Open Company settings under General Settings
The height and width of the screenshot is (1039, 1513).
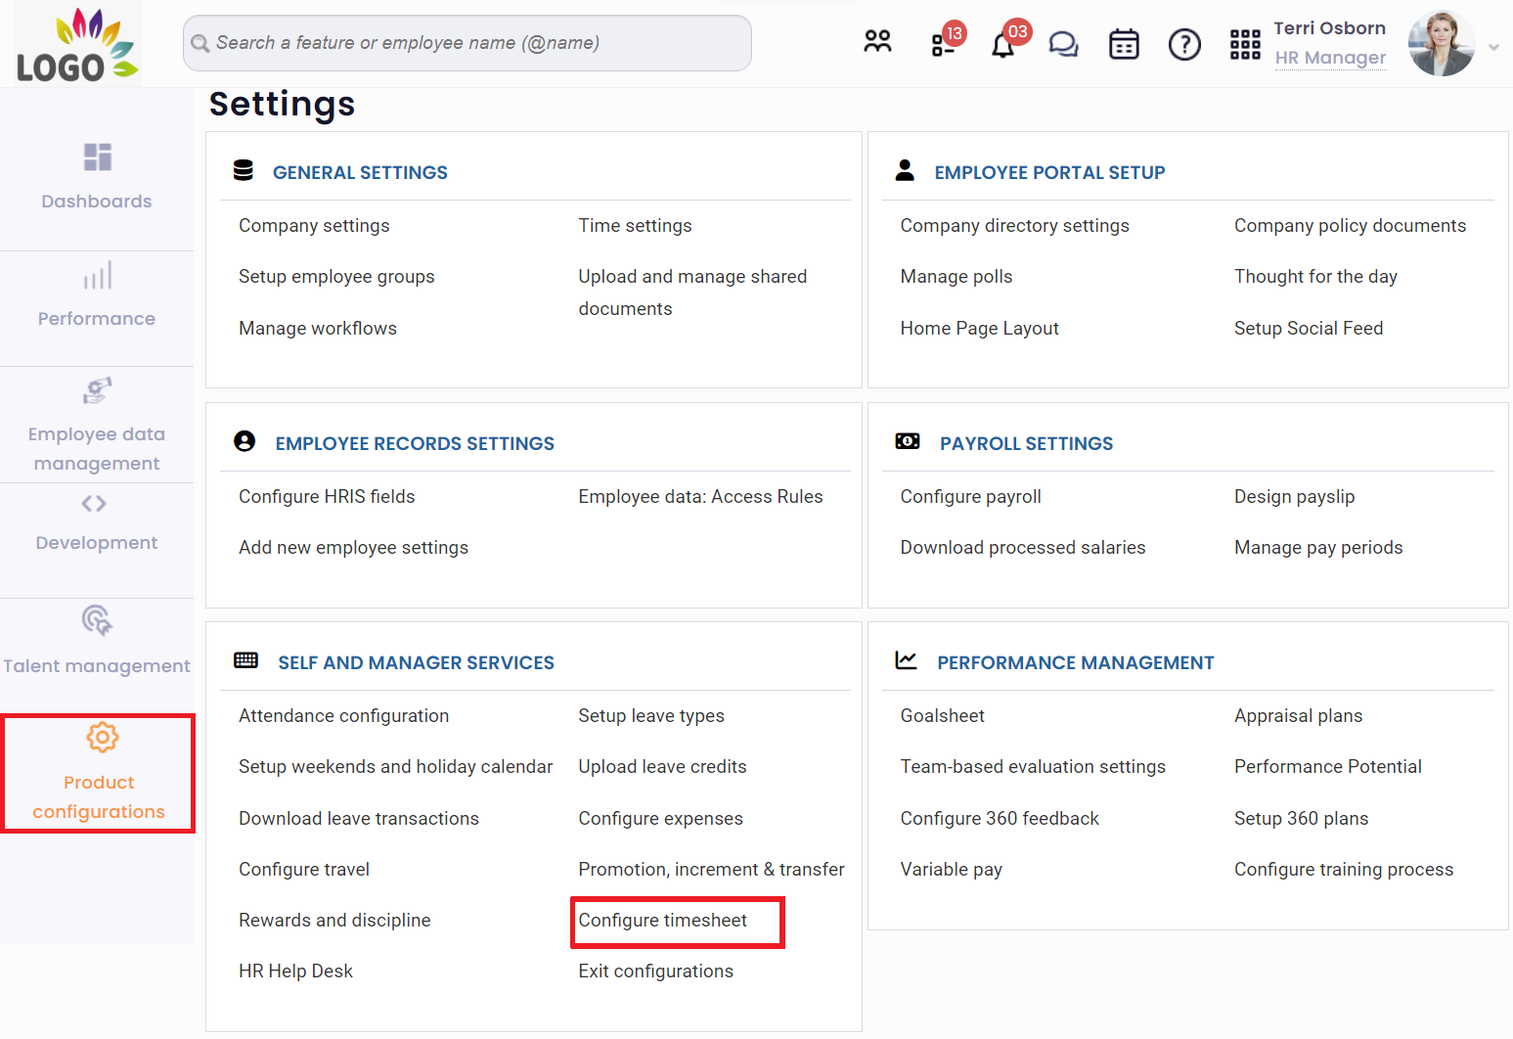(x=314, y=225)
